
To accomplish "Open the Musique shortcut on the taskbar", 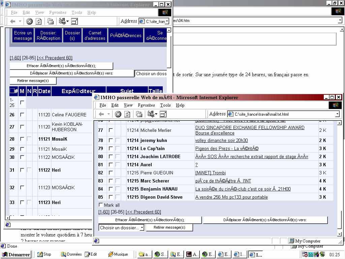I will pyautogui.click(x=118, y=254).
